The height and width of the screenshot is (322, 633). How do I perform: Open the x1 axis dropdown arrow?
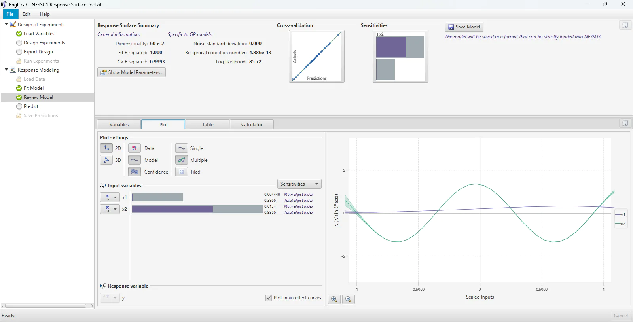coord(116,197)
